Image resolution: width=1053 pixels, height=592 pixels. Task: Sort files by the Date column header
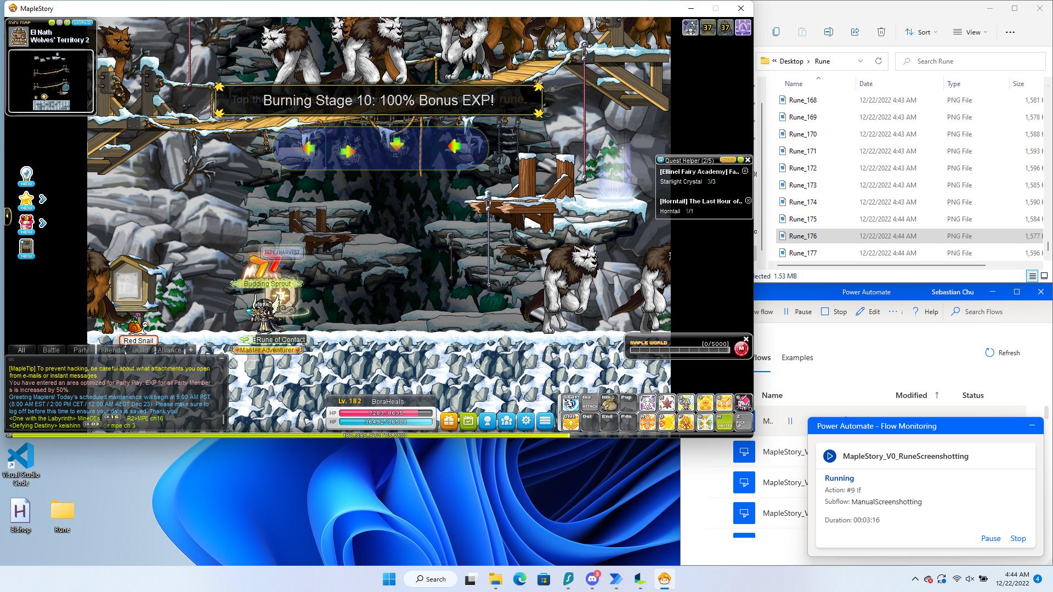(866, 84)
